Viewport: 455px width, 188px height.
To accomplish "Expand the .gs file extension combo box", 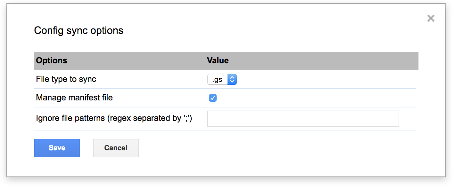I will click(x=222, y=80).
